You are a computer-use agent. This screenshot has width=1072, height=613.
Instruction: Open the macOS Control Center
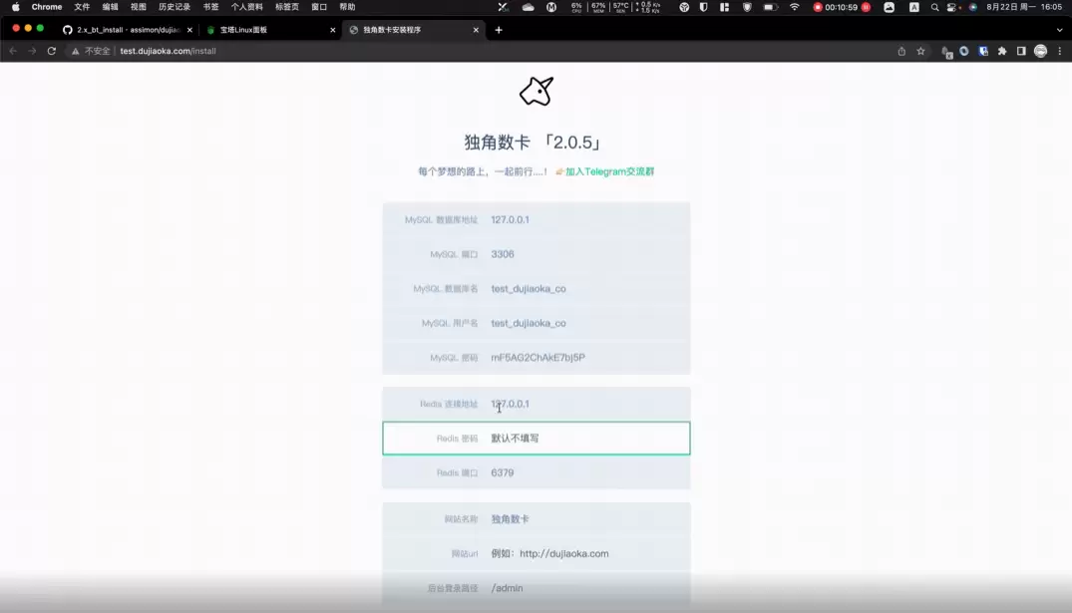(x=952, y=7)
